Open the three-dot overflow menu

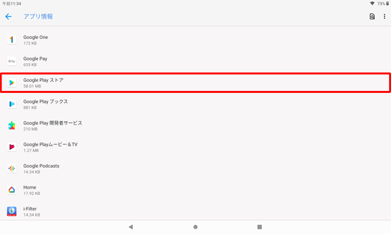click(x=384, y=17)
